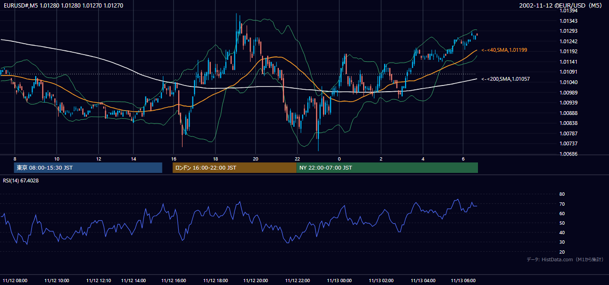Click RSI scale value 30

click(562, 243)
